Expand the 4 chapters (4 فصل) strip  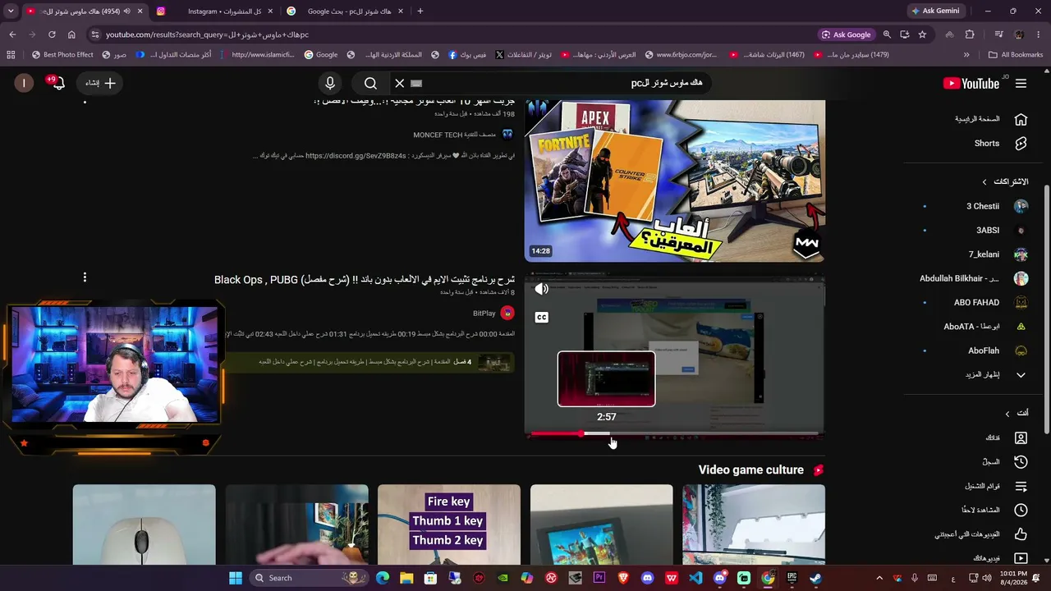tap(369, 362)
